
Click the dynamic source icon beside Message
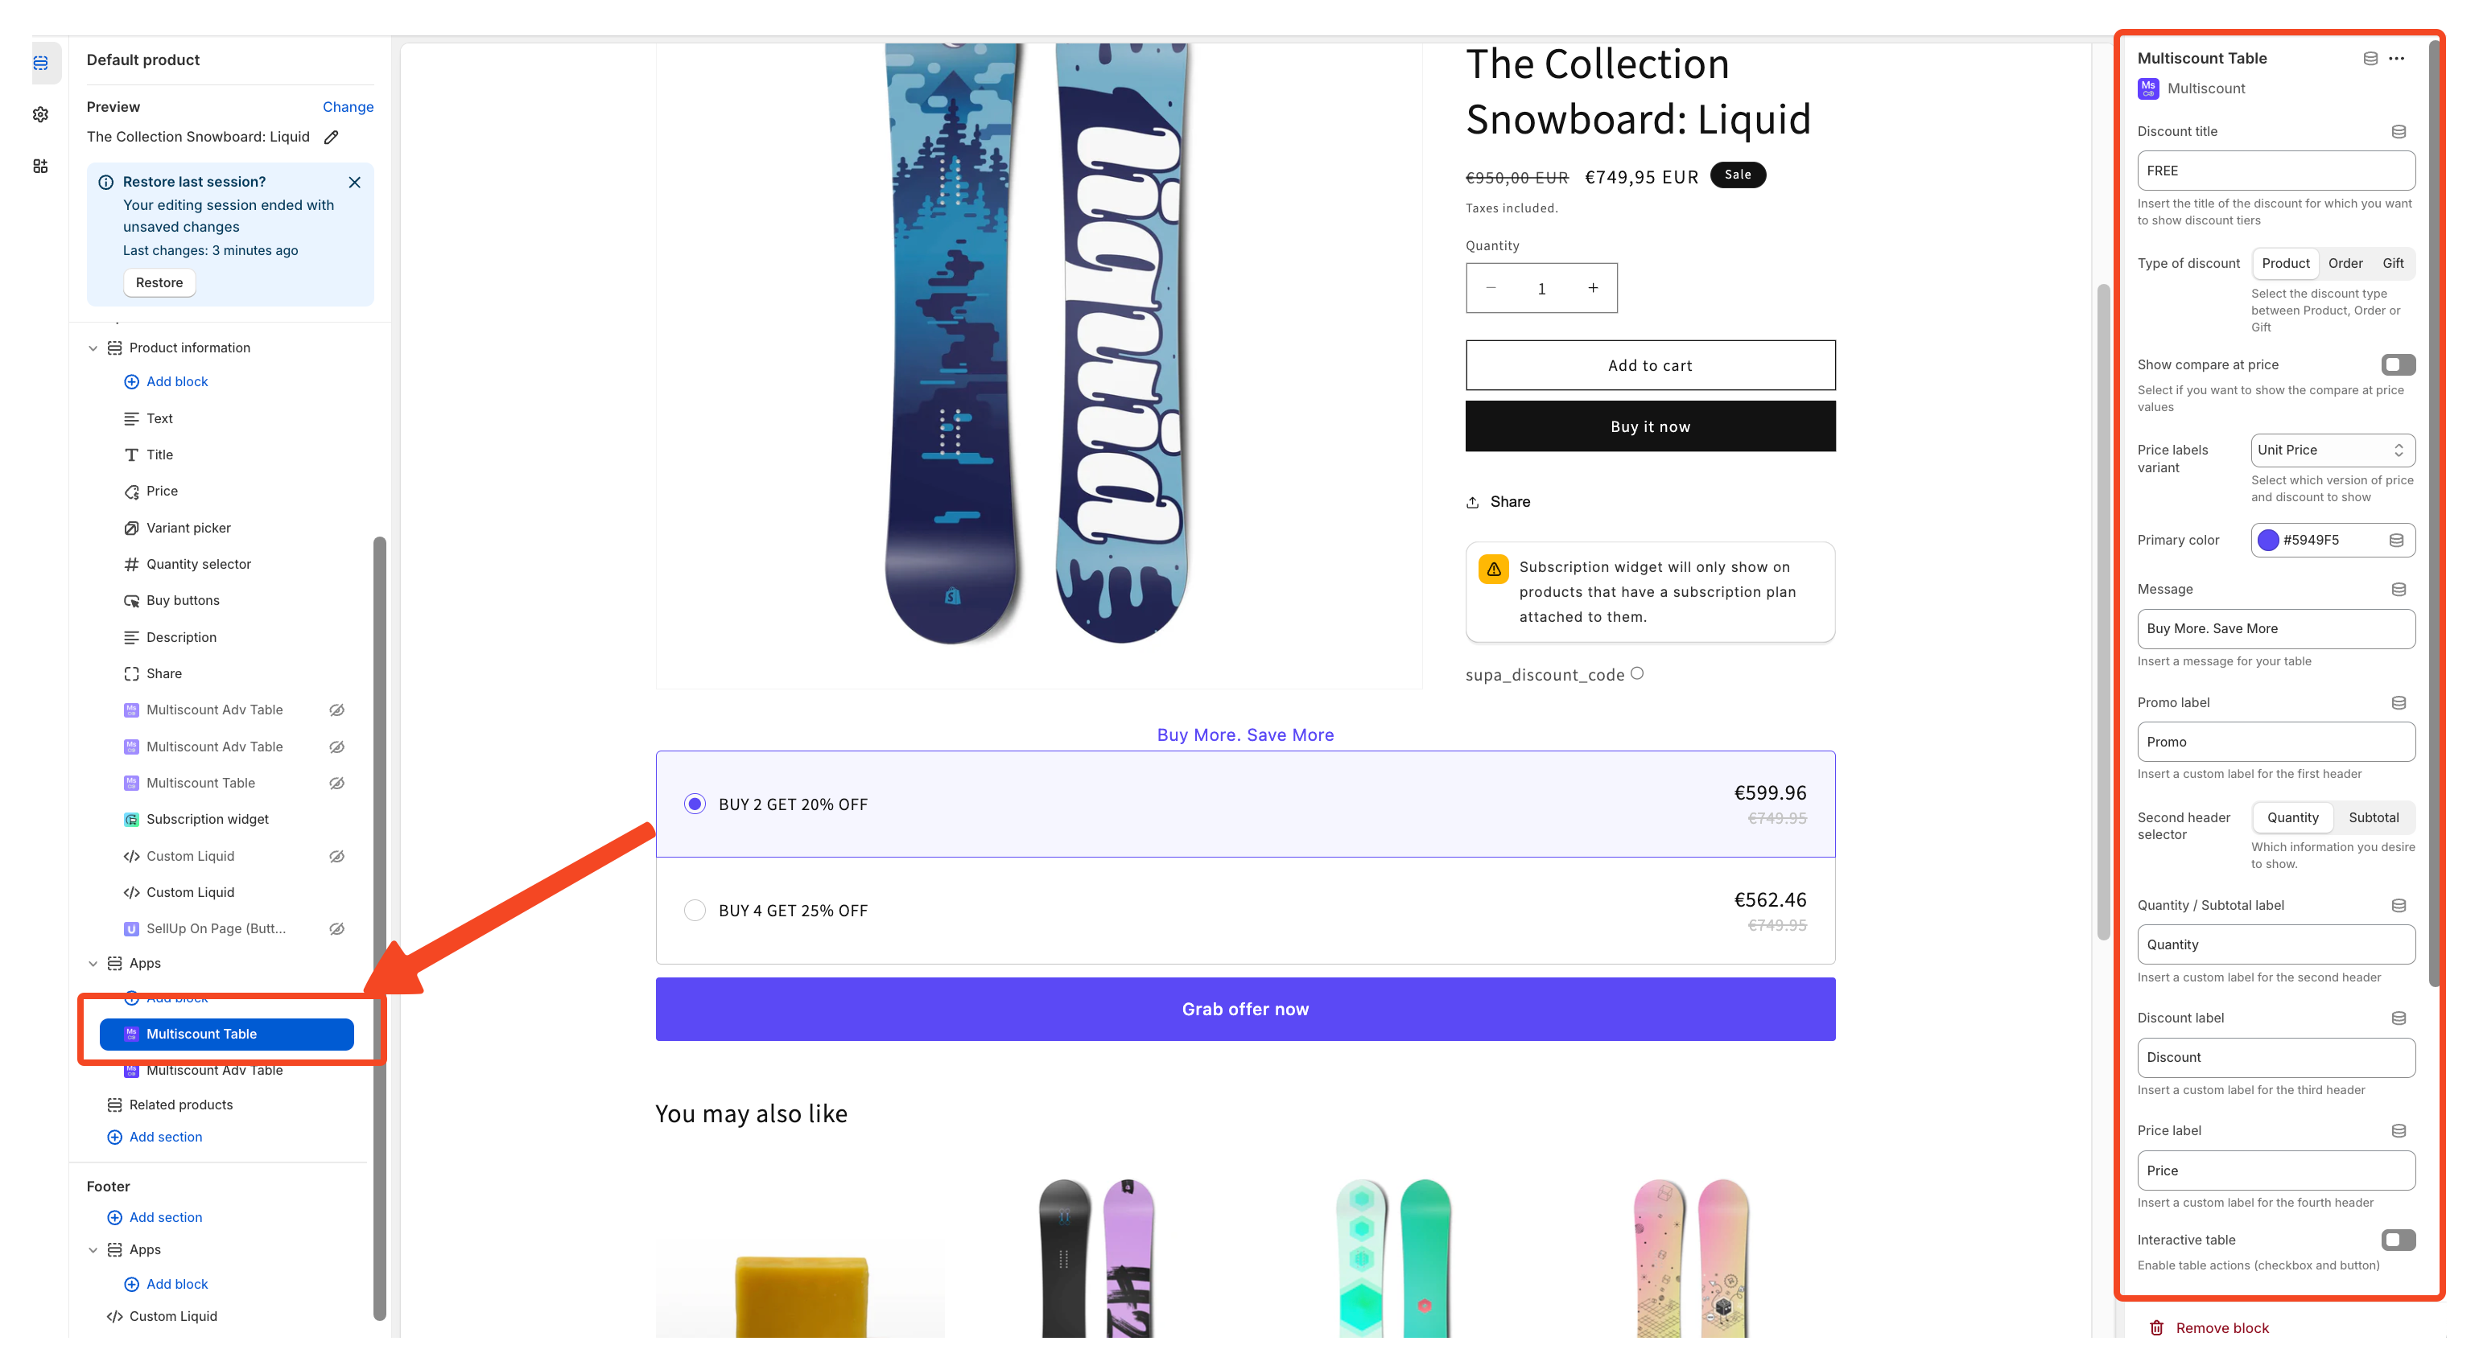tap(2399, 589)
